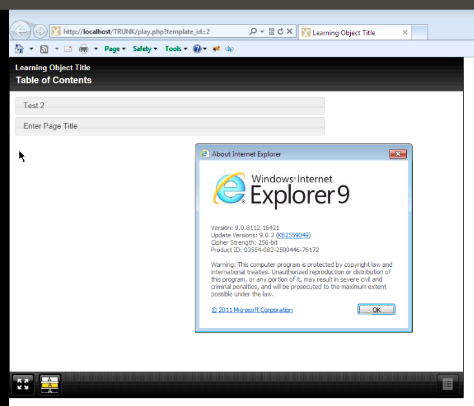Image resolution: width=474 pixels, height=406 pixels.
Task: Refresh the page with the reload icon
Action: coord(281,31)
